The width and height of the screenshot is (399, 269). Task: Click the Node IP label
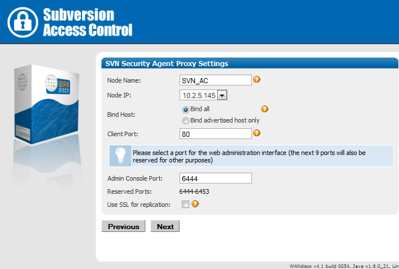(119, 95)
